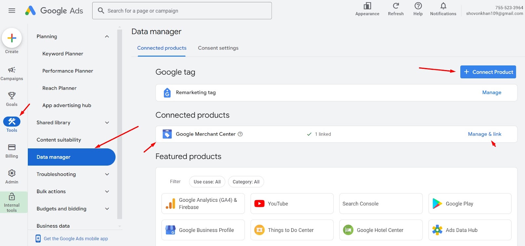The height and width of the screenshot is (246, 525).
Task: Click the sidebar menu scrollbar
Action: tap(120, 124)
